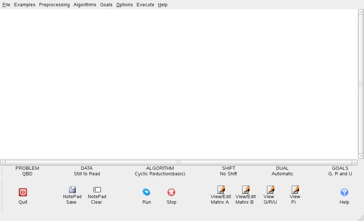364x221 pixels.
Task: Open Help with the blue question mark icon
Action: 344,192
